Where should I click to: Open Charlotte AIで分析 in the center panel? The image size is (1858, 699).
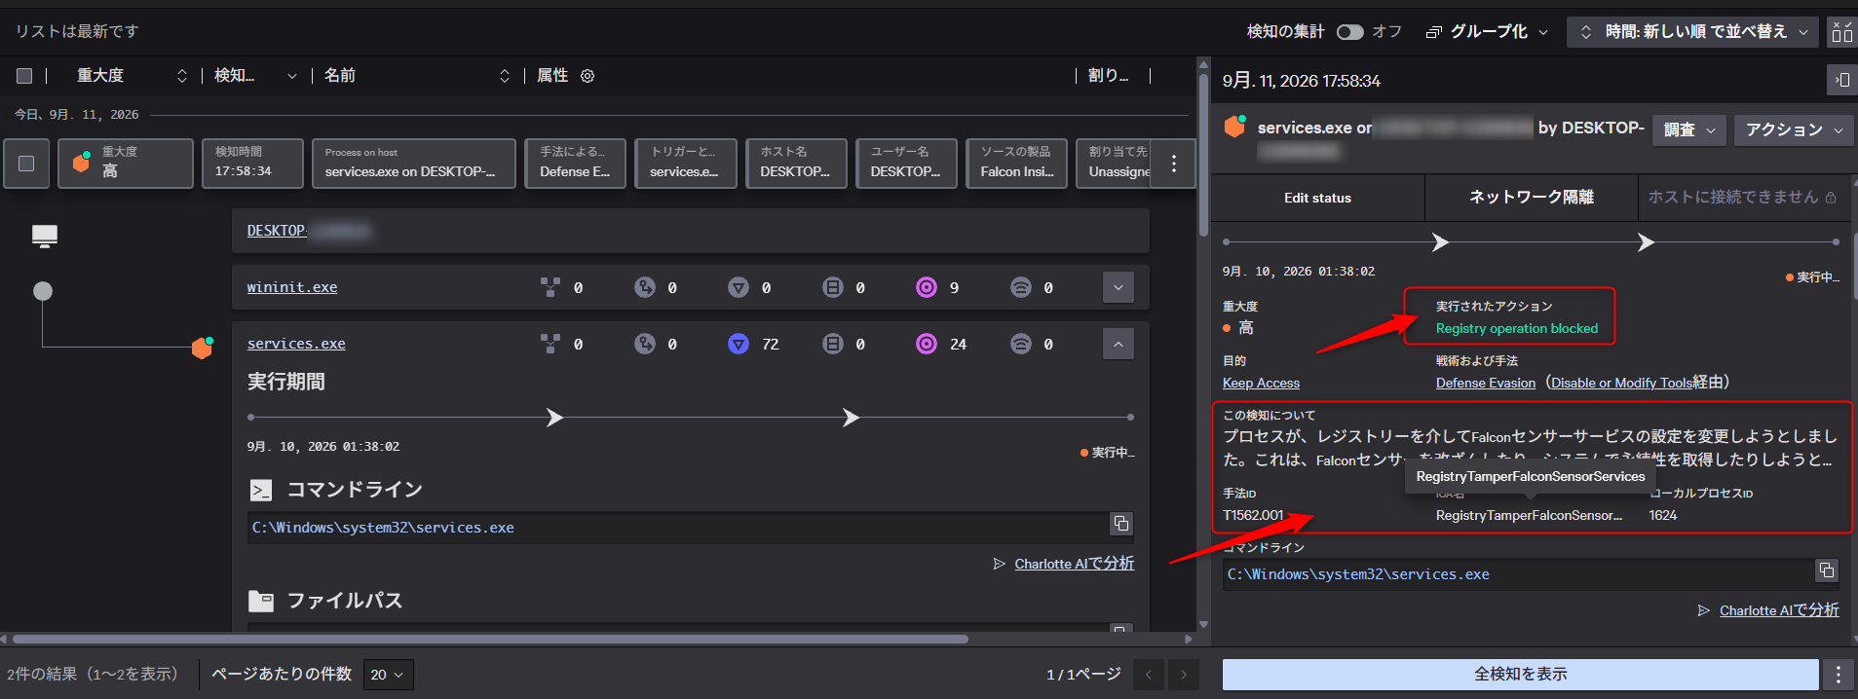1074,564
